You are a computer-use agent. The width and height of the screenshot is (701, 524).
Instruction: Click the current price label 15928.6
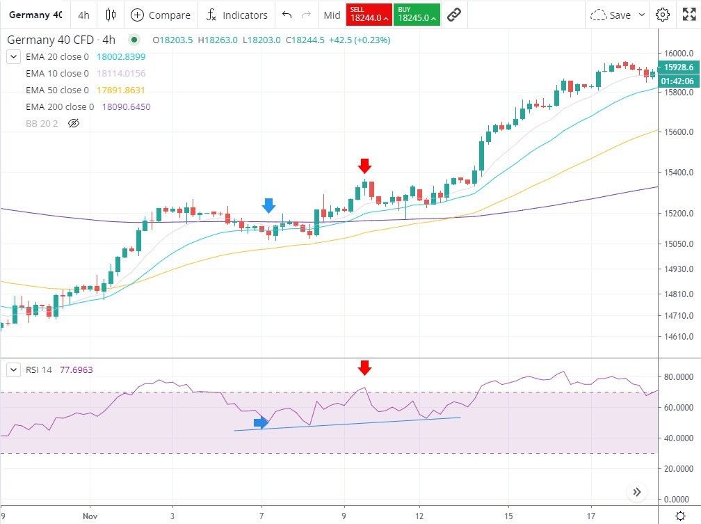click(678, 67)
